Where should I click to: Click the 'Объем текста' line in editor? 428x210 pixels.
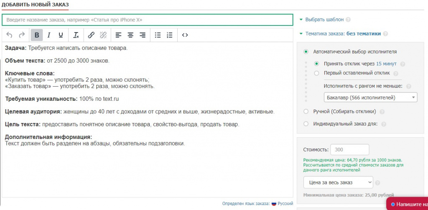tap(57, 61)
